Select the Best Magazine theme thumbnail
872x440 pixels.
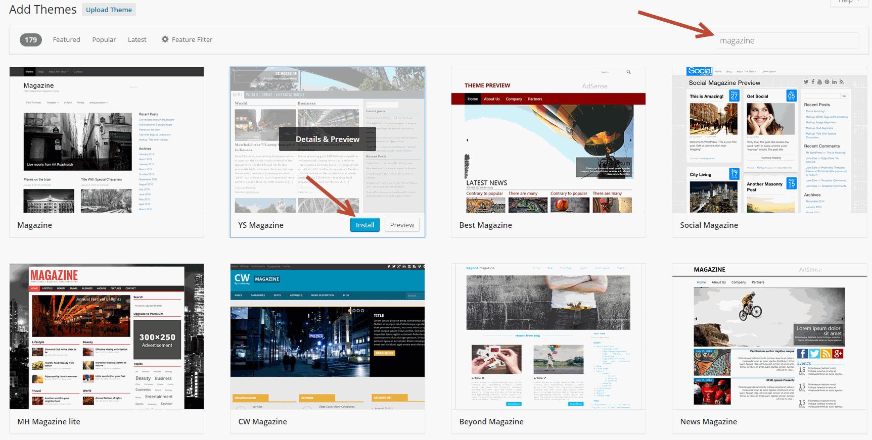548,140
